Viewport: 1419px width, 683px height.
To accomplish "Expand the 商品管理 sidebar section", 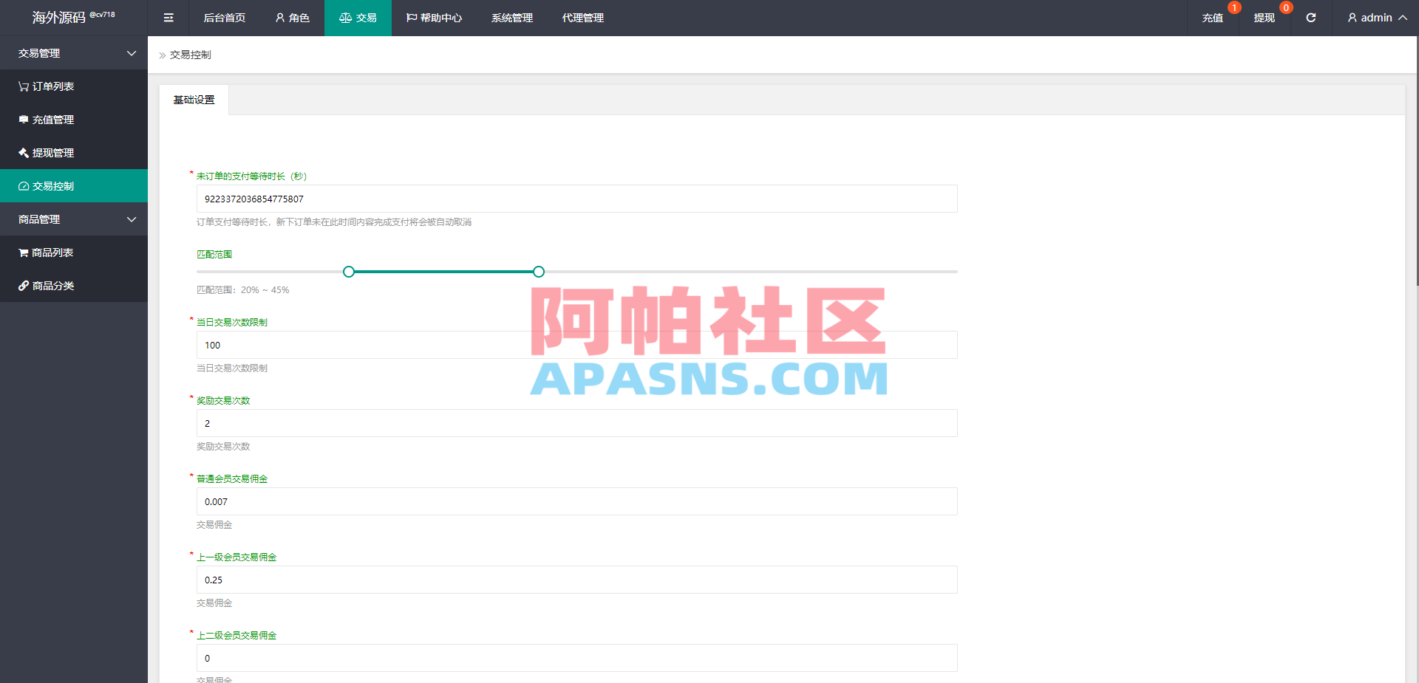I will [132, 219].
